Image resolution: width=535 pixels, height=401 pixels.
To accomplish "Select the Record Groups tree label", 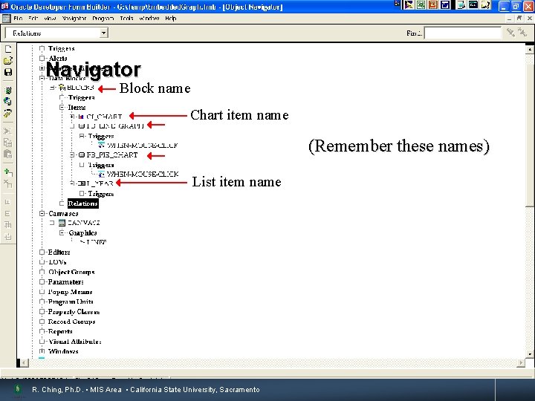I will point(71,322).
